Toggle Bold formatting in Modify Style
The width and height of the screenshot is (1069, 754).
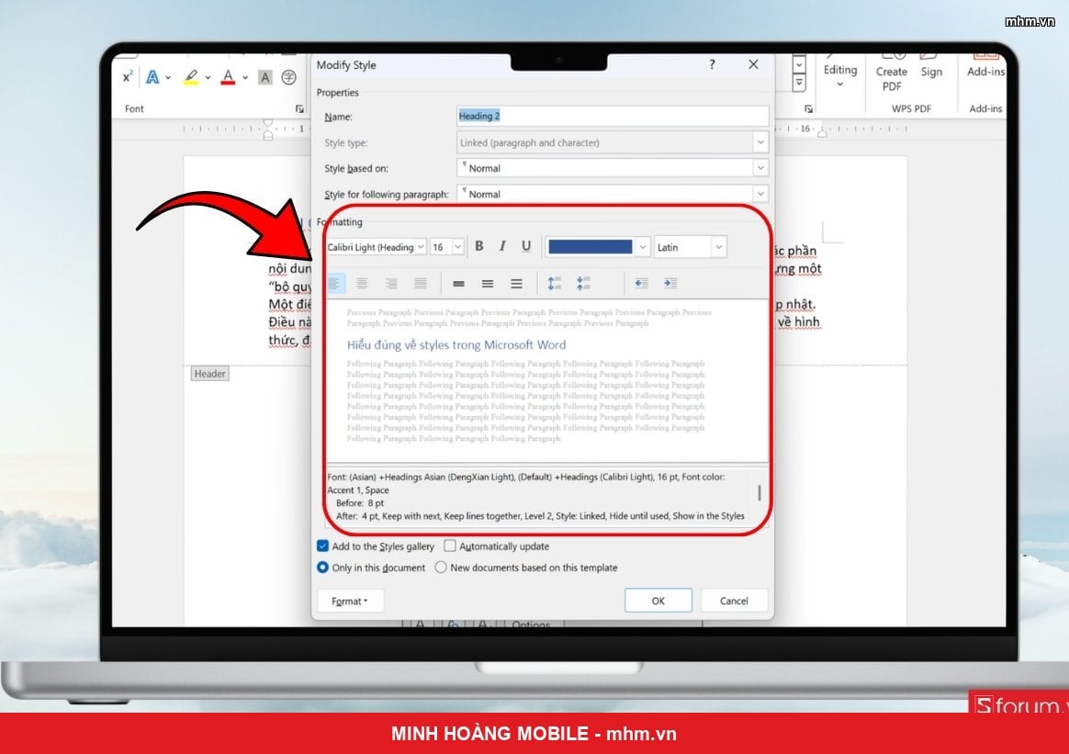pos(479,246)
